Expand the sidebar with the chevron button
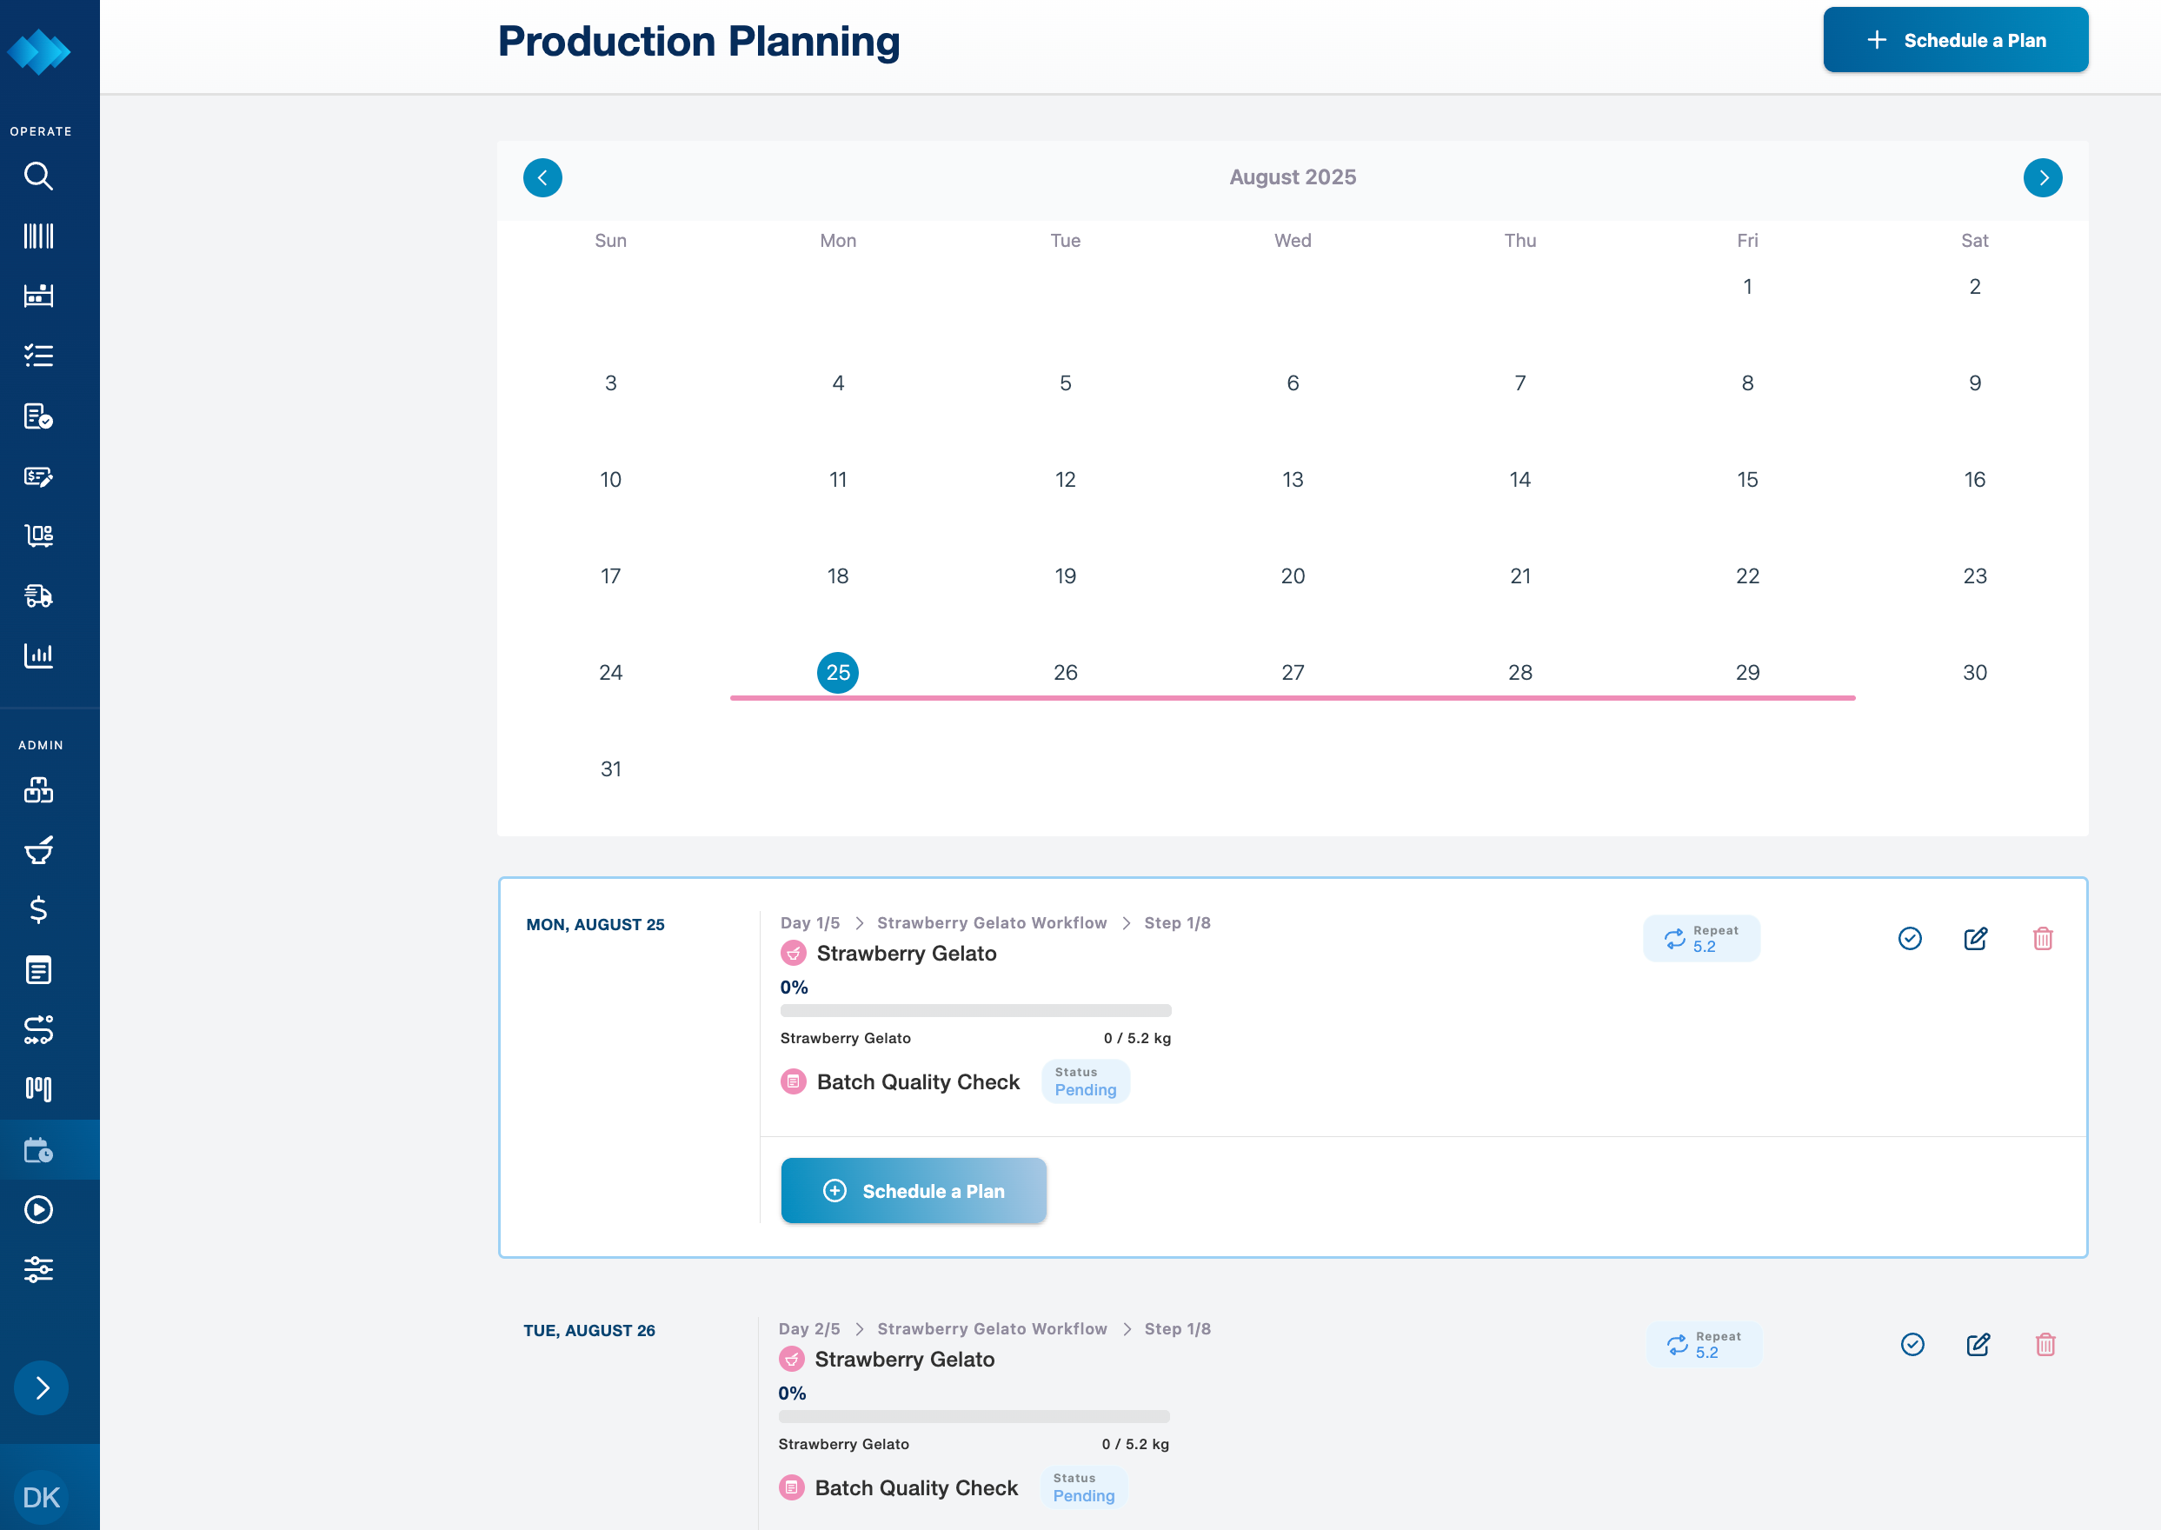Image resolution: width=2161 pixels, height=1530 pixels. [x=42, y=1387]
